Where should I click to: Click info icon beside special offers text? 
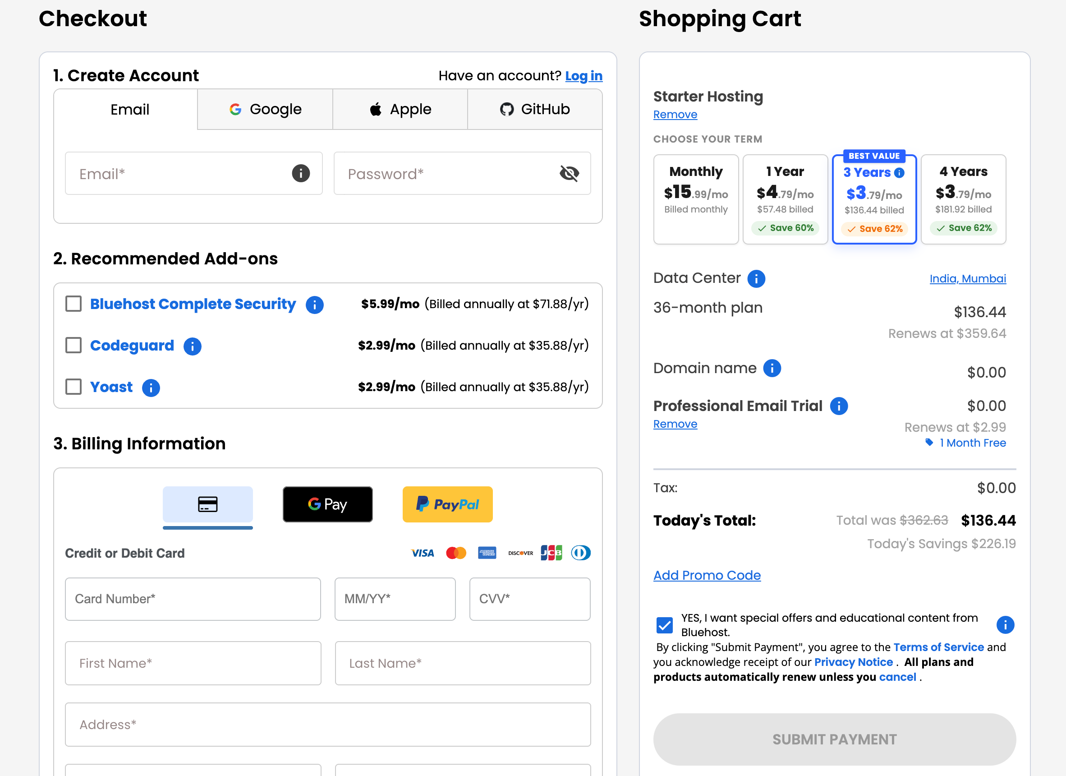[x=1006, y=625]
